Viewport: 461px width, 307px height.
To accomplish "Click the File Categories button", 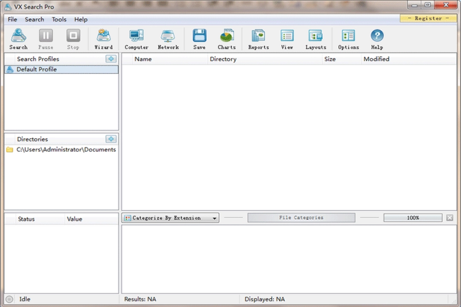I will 301,218.
